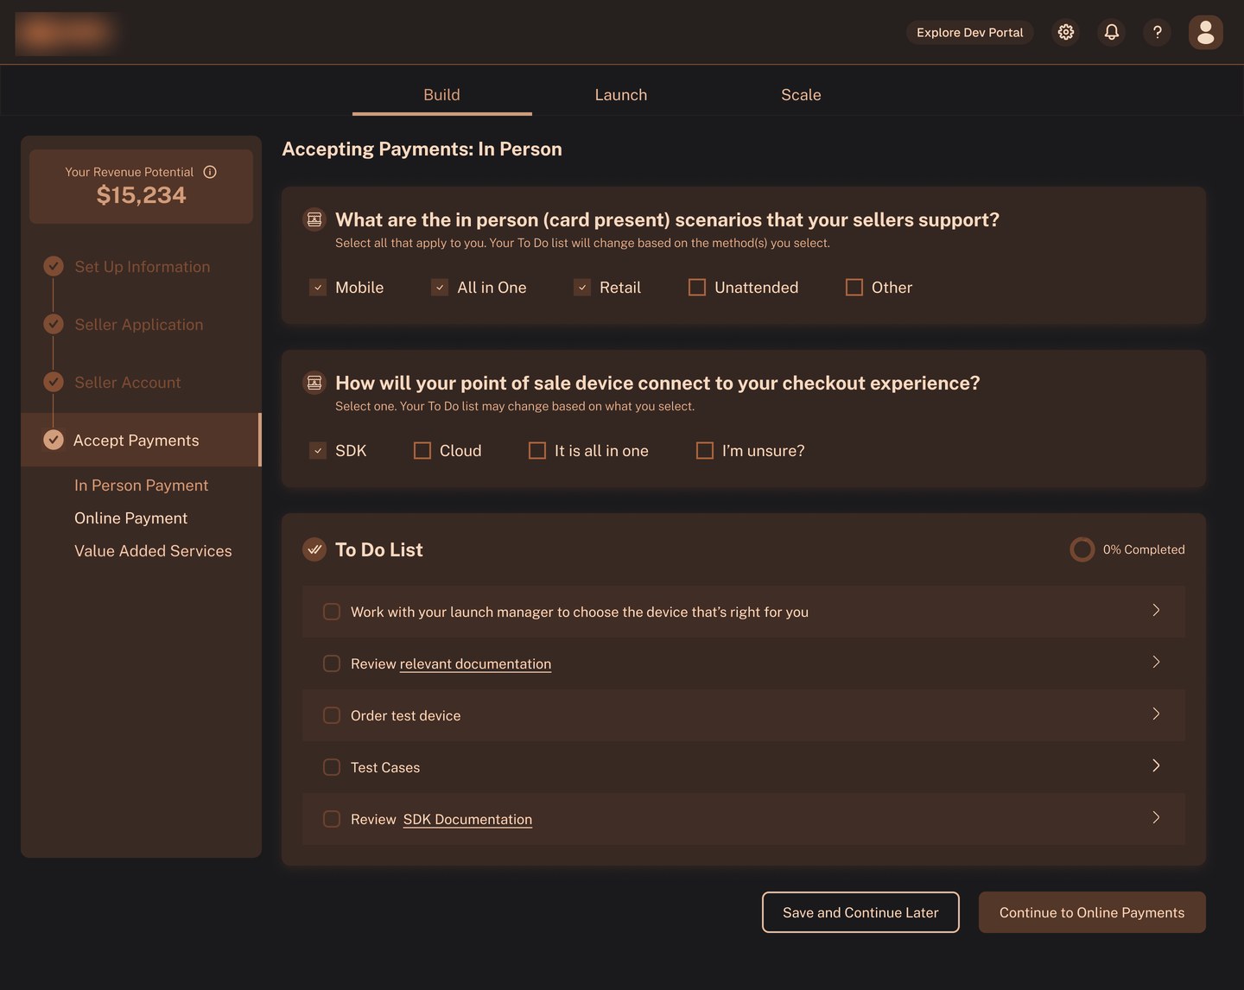The width and height of the screenshot is (1244, 990).
Task: Click the in-person scenarios question icon
Action: 314,219
